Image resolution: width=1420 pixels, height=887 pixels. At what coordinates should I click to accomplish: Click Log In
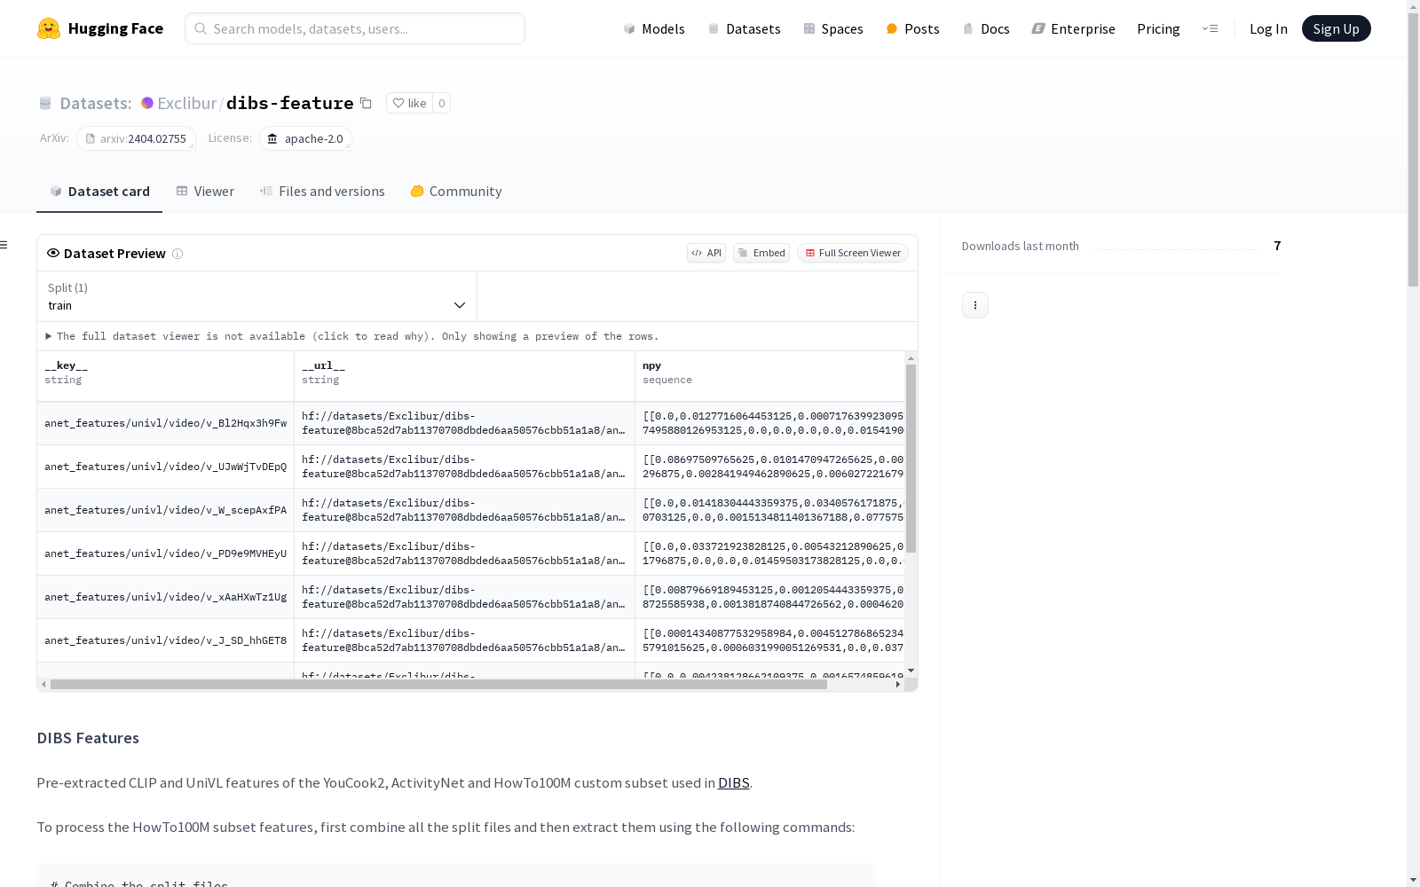(1268, 28)
